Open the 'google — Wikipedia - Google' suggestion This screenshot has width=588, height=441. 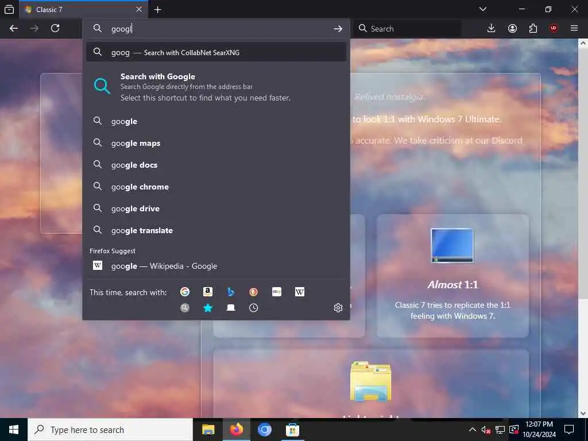216,266
